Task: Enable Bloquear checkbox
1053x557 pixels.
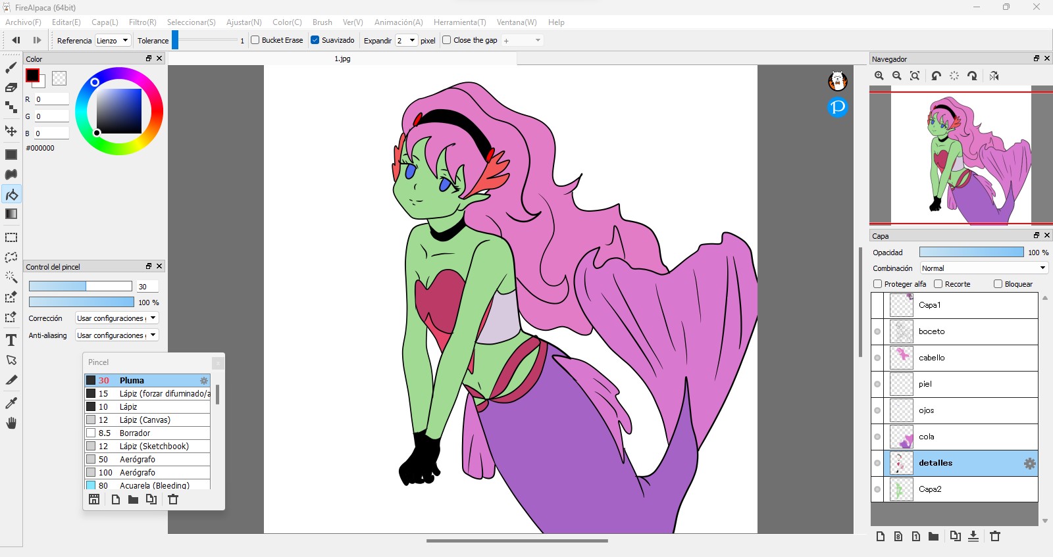Action: (998, 284)
